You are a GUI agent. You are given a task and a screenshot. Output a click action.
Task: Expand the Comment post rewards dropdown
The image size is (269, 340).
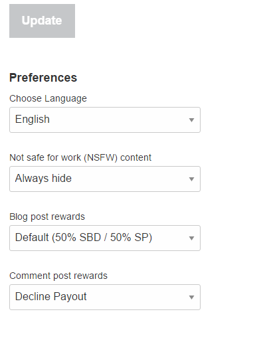click(x=105, y=297)
